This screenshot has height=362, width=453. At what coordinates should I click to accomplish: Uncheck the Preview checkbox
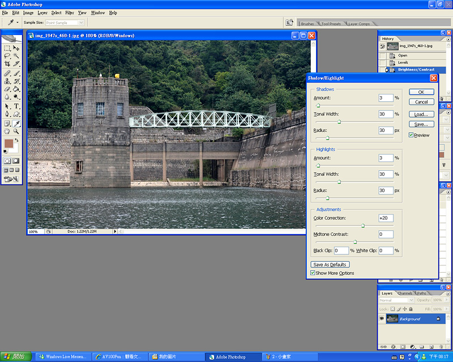pos(412,135)
